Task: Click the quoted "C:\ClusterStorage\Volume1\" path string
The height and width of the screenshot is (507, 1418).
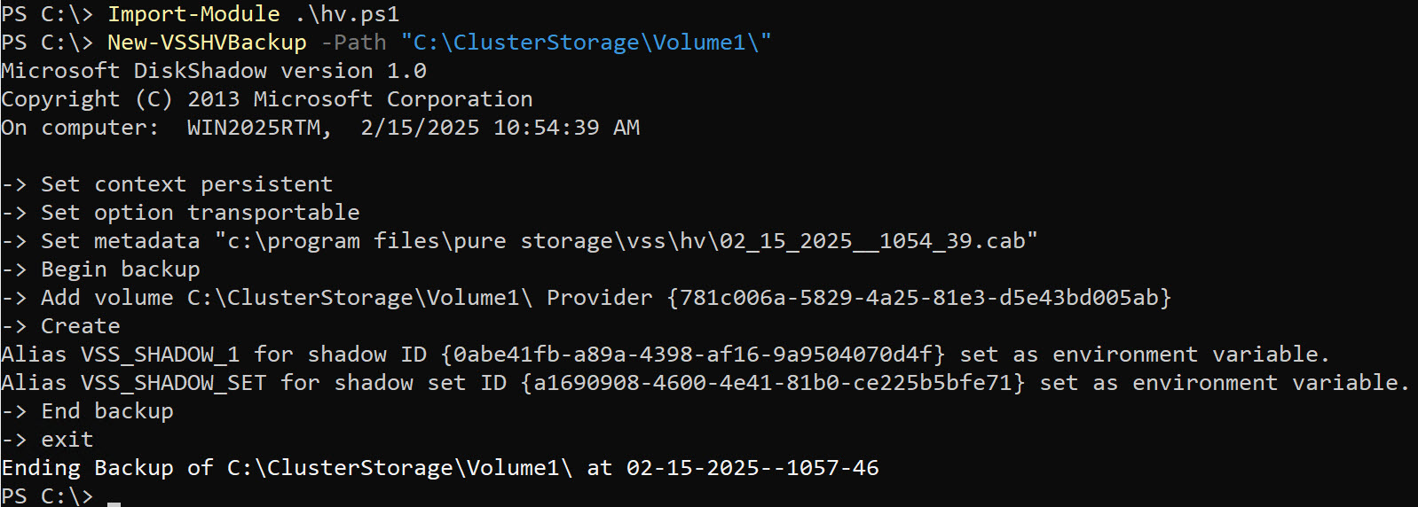Action: [x=586, y=43]
